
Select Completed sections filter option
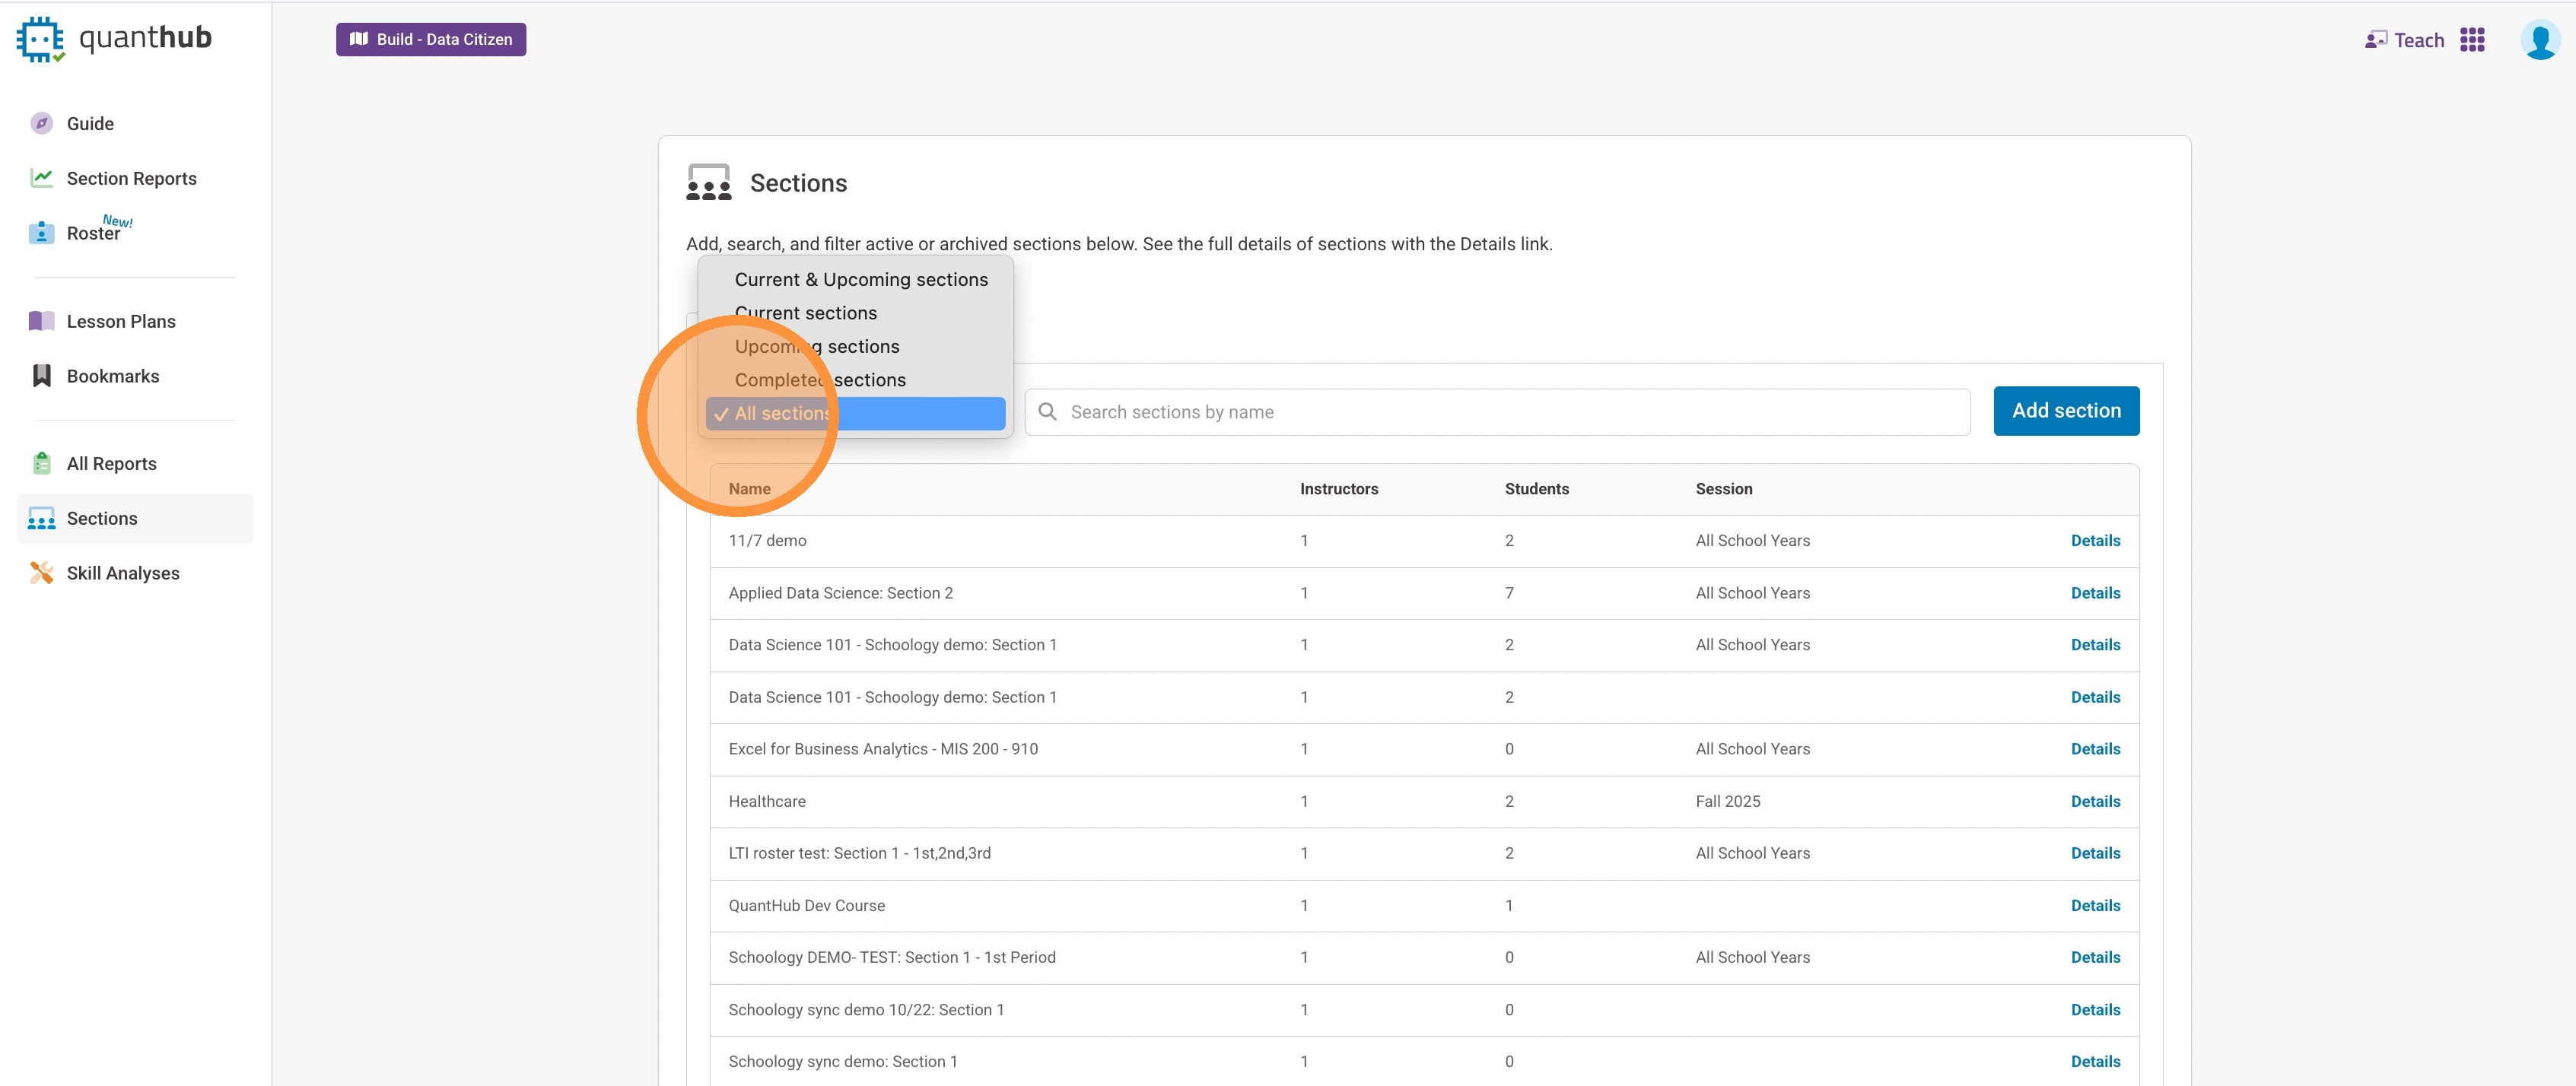tap(819, 380)
